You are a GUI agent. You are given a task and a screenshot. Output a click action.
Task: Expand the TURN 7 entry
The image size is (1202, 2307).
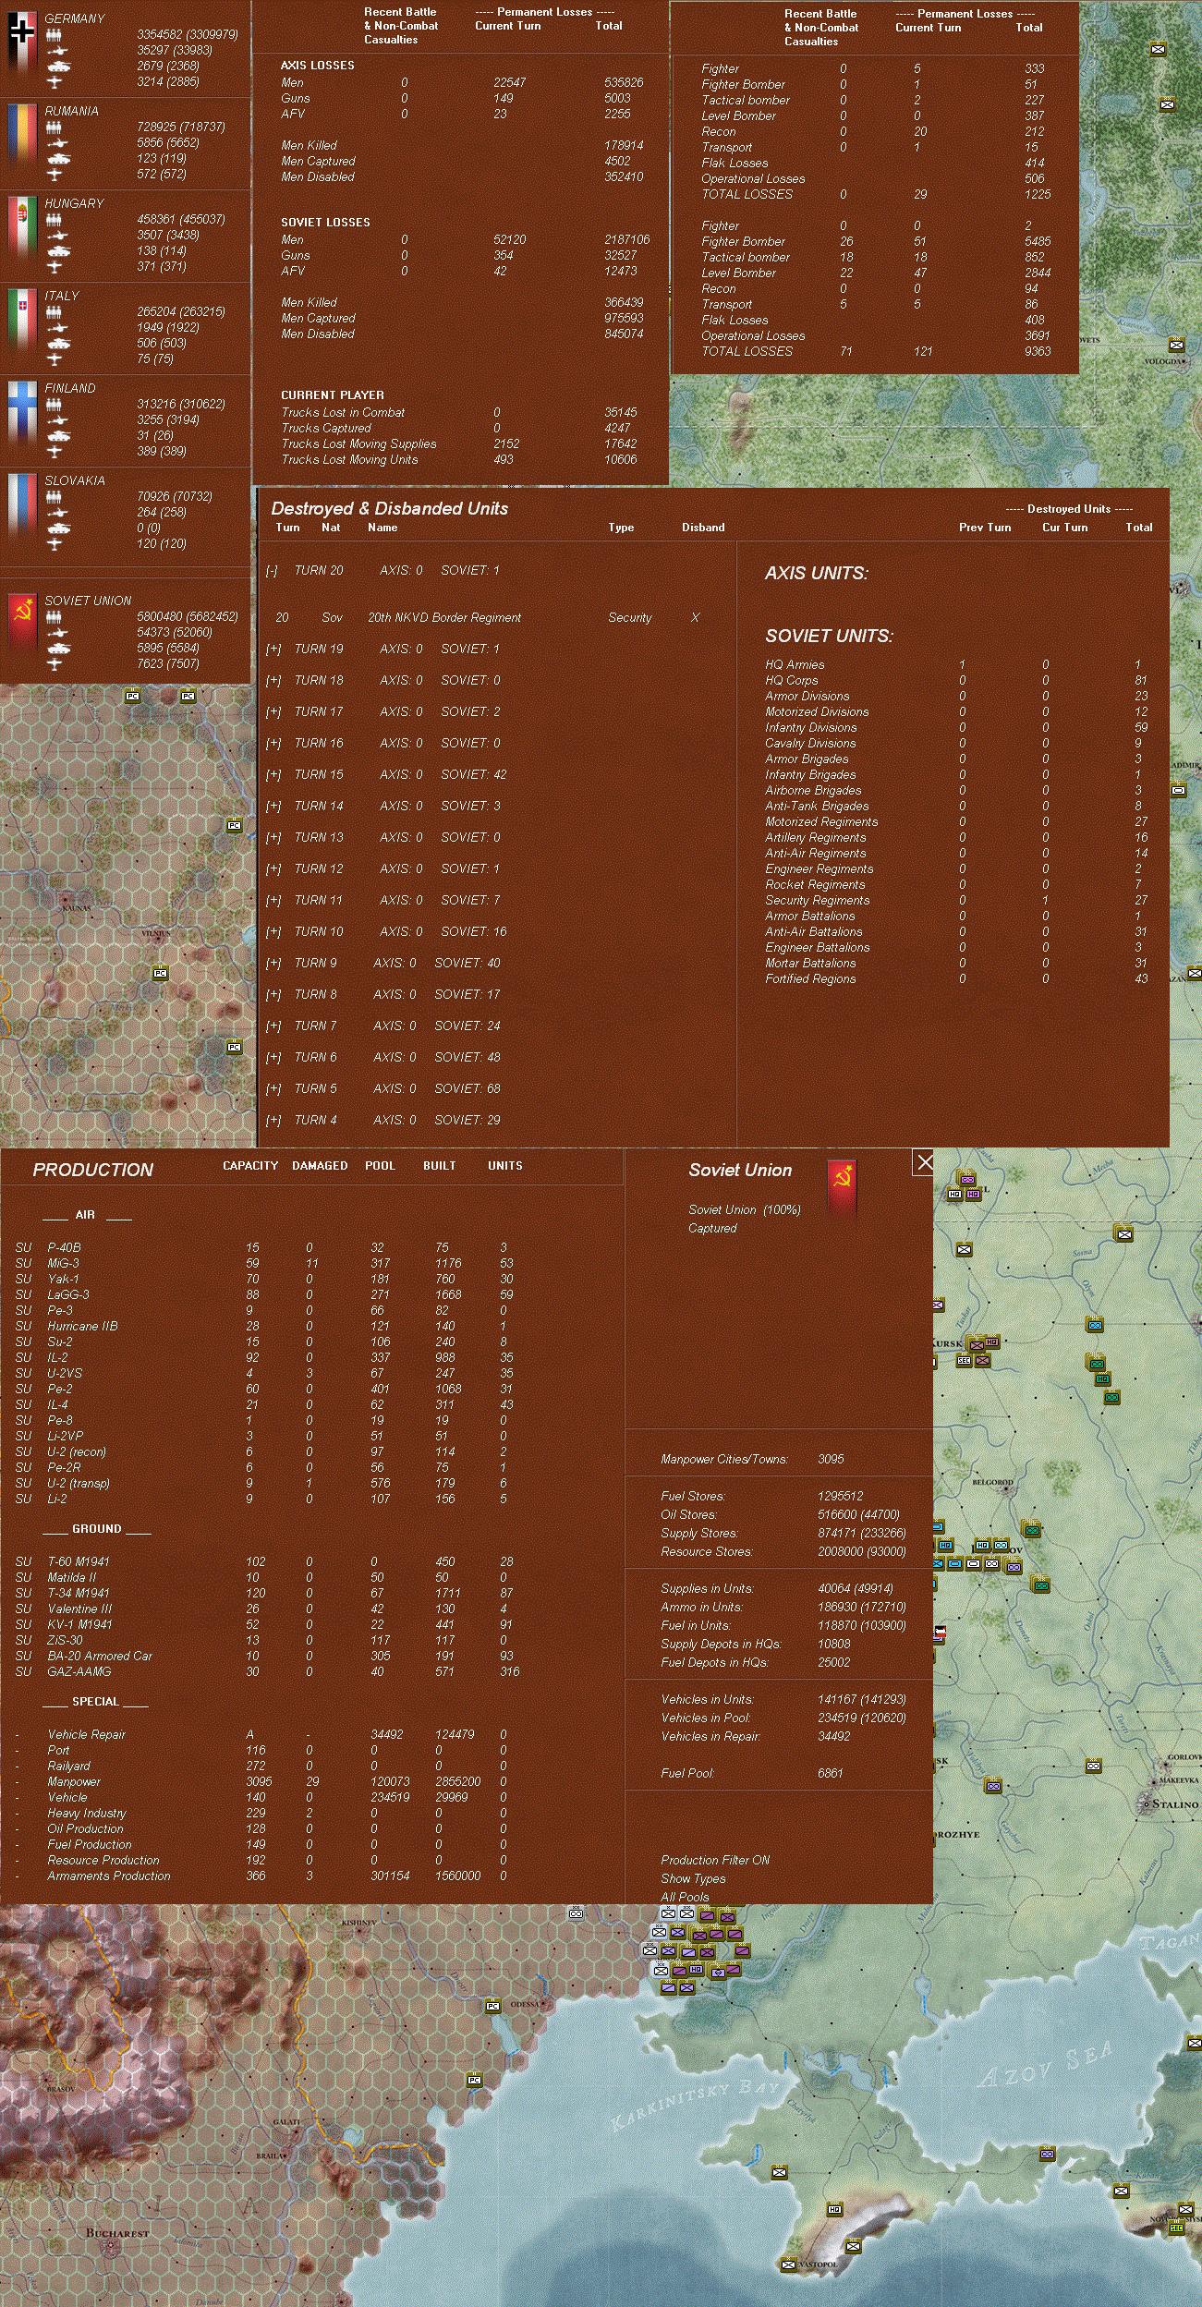[x=273, y=1026]
